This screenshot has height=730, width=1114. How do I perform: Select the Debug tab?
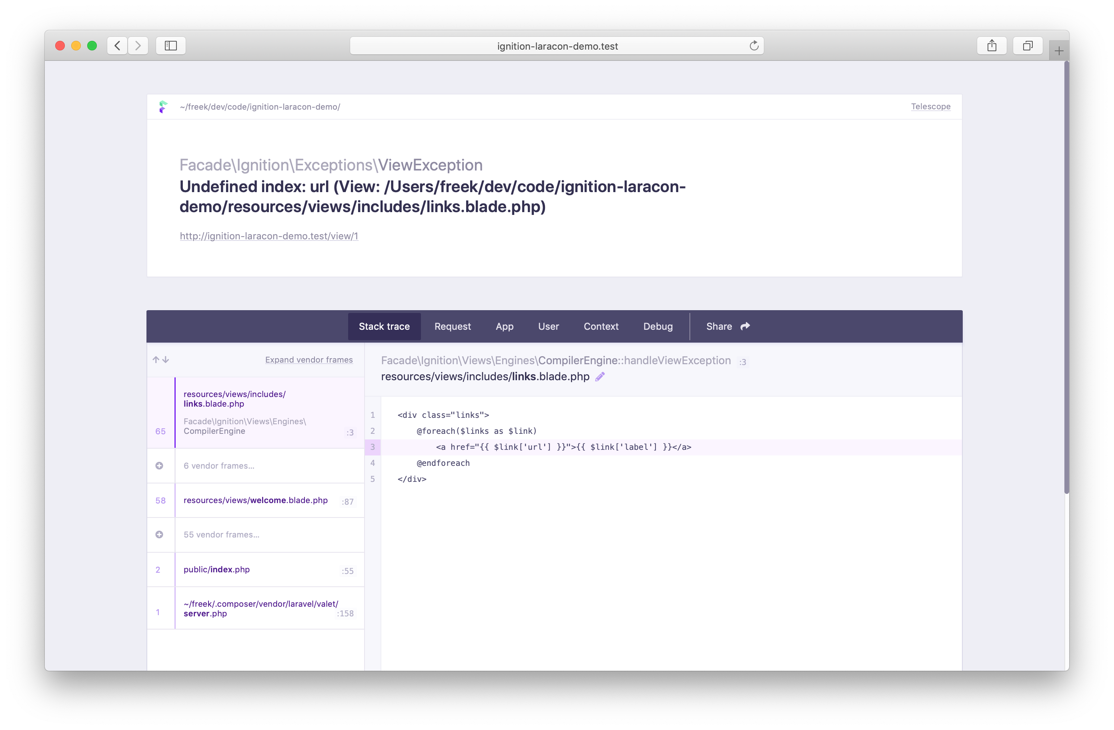tap(658, 326)
